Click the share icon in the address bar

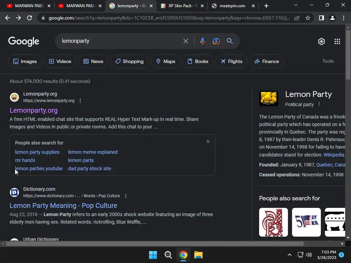click(297, 18)
